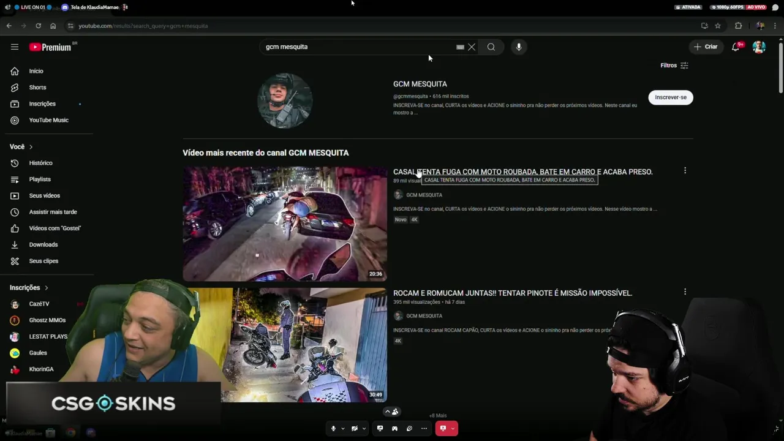Viewport: 784px width, 441px height.
Task: Open GCM MESQUITA channel avatar
Action: pyautogui.click(x=285, y=100)
